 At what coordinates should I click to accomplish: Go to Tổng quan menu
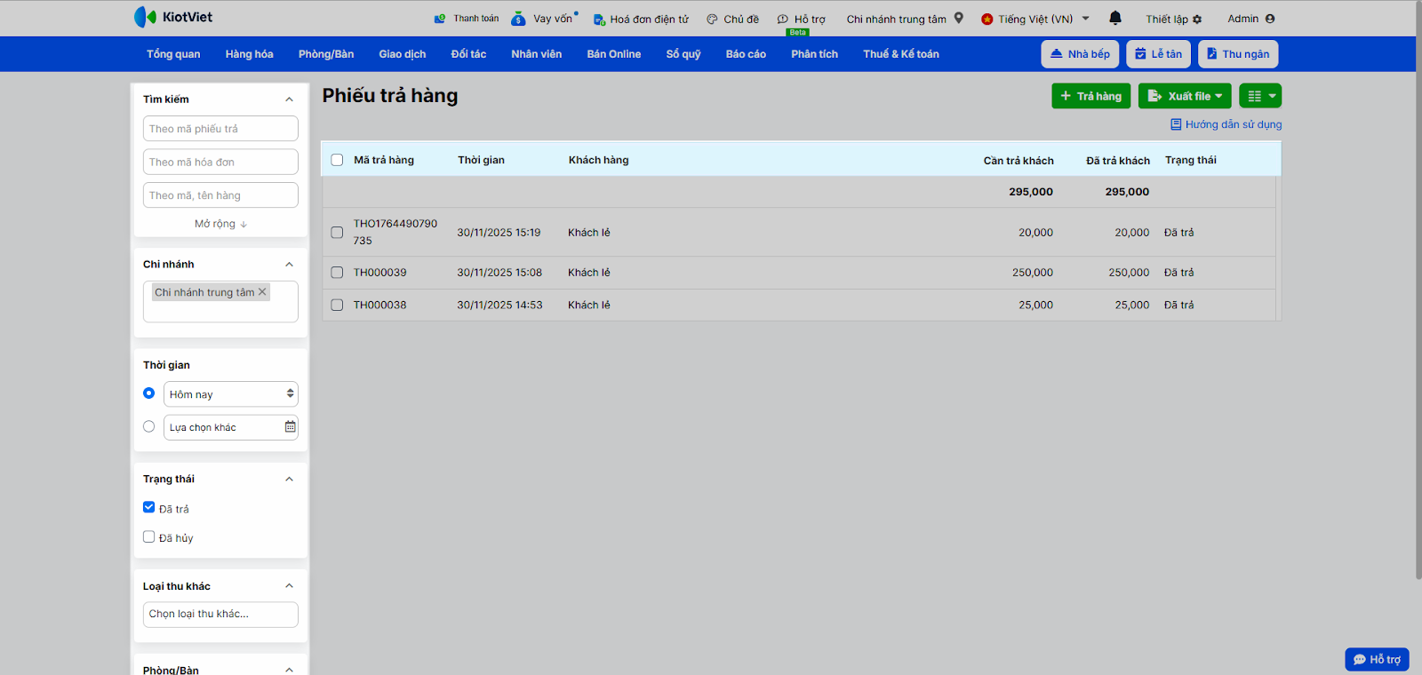pyautogui.click(x=173, y=54)
